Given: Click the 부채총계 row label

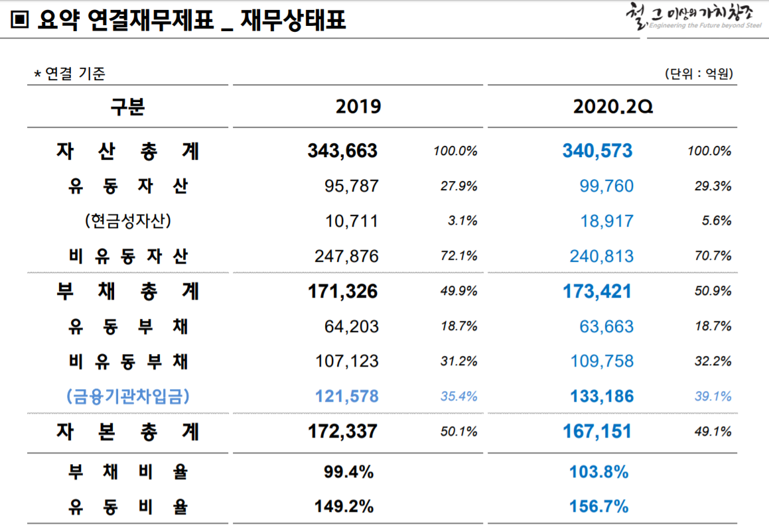Looking at the screenshot, I should click(x=127, y=291).
